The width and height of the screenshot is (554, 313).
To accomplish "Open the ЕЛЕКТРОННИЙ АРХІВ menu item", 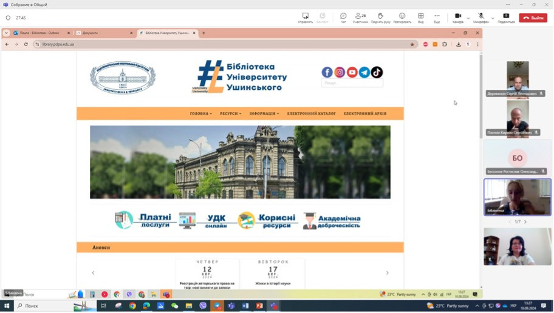I will (365, 113).
